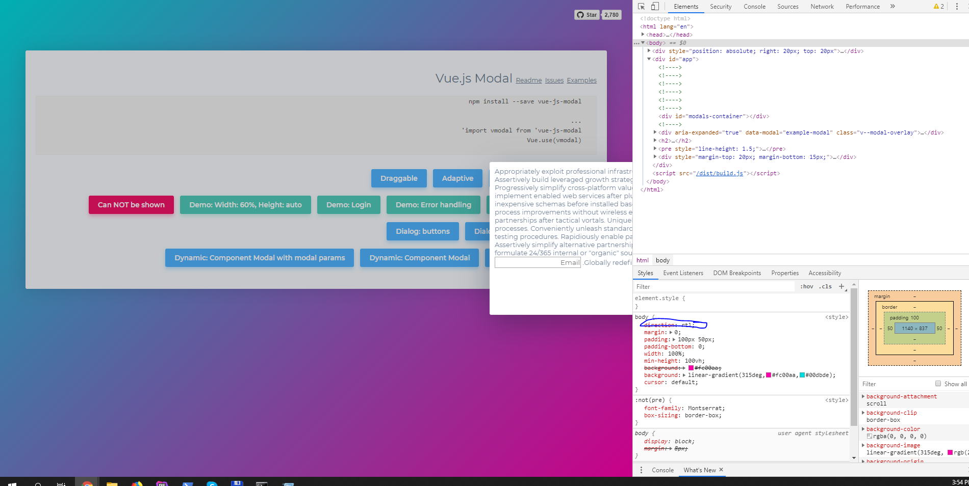Open the /dist/build.js script link
969x486 pixels.
coord(719,173)
